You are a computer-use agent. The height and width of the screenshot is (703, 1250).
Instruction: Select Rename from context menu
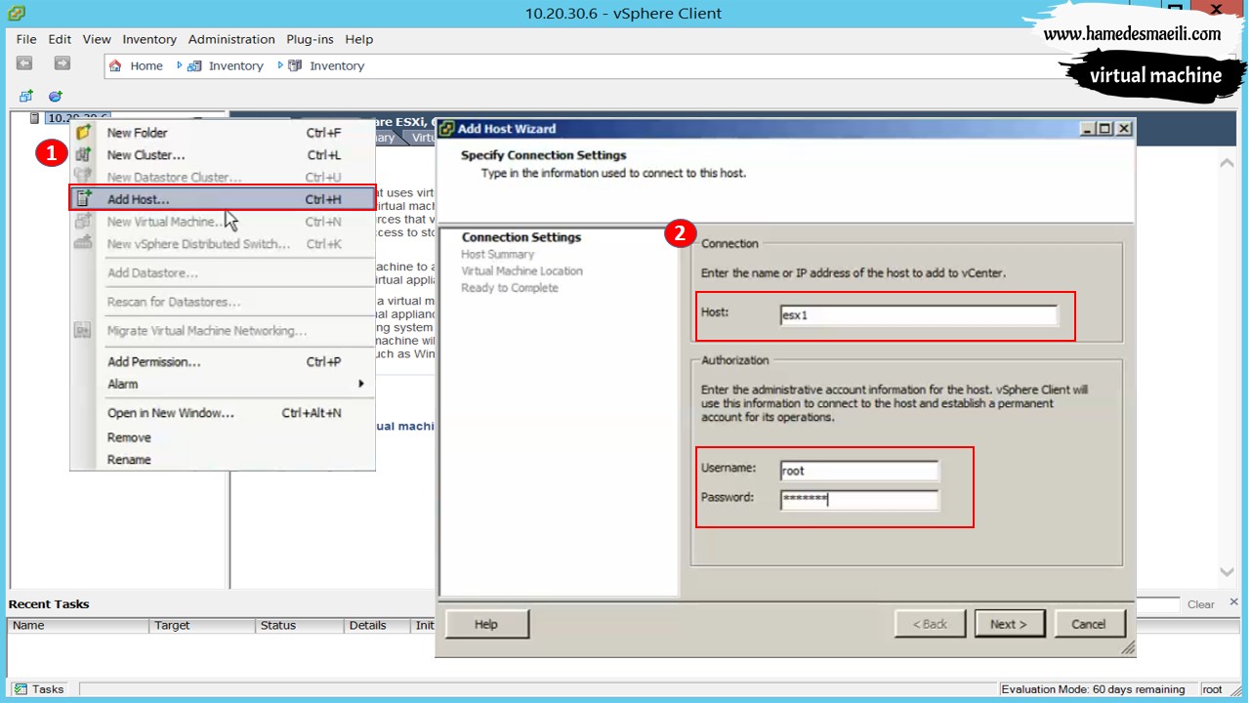[223, 459]
